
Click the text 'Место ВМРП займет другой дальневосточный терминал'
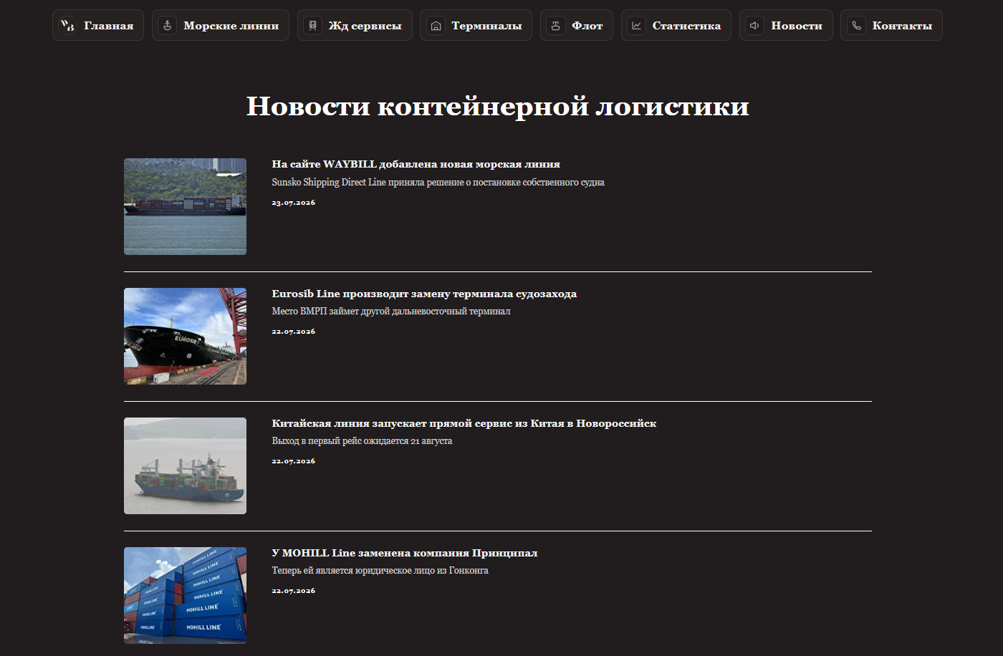tap(391, 312)
